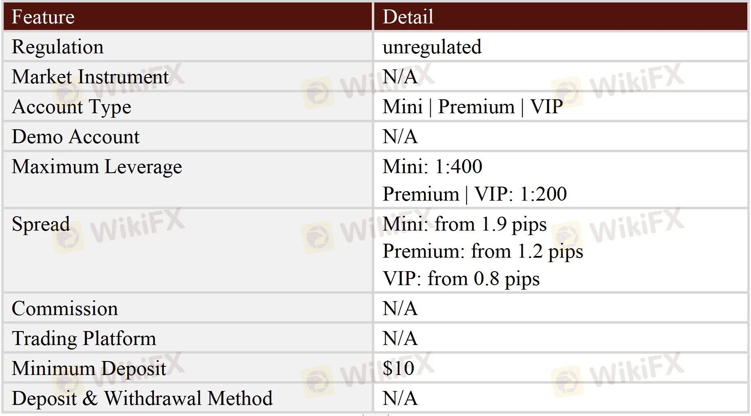Click the Detail column header
The width and height of the screenshot is (751, 416).
(408, 17)
